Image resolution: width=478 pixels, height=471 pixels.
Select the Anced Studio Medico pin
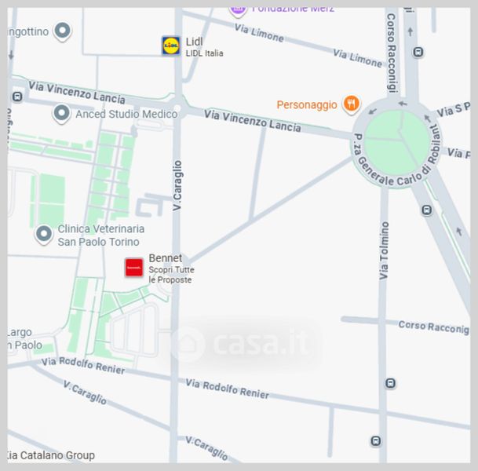pos(61,113)
